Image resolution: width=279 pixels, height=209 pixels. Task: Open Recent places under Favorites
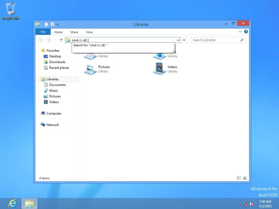click(59, 68)
